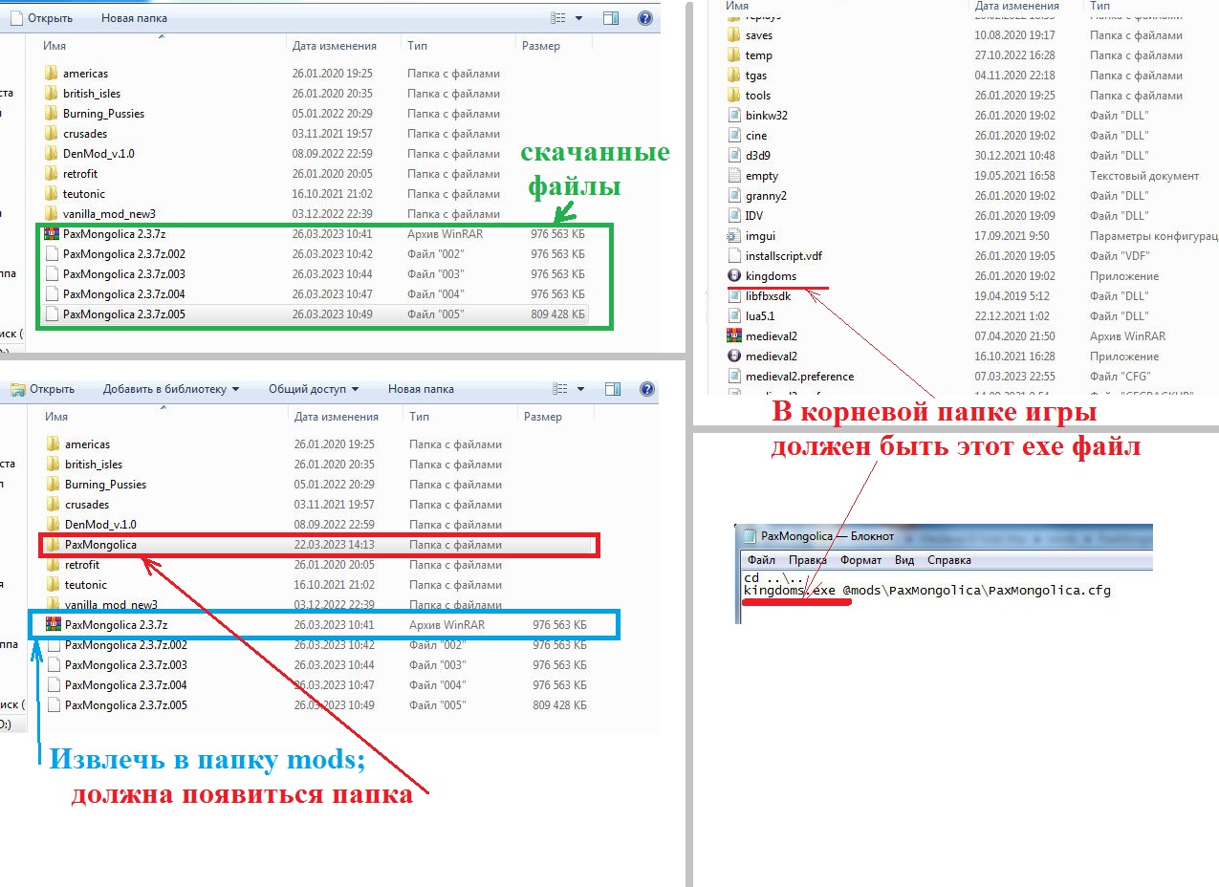The image size is (1219, 887).
Task: Select the DenMod_v.1.0 folder in lower window
Action: point(100,525)
